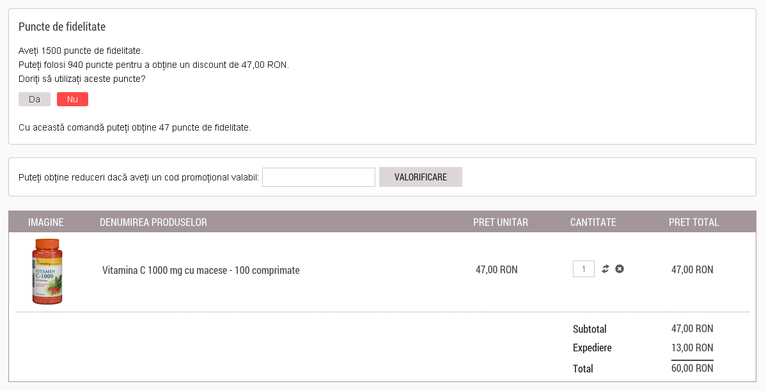Viewport: 766px width, 391px height.
Task: Click the "Puncte de fidelitate" heading
Action: tap(62, 27)
